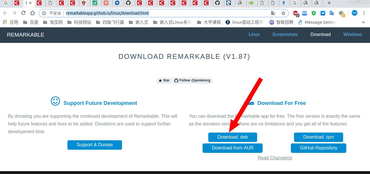Viewport: 370px width, 174px height.
Task: Go back using the back arrow
Action: pos(5,13)
